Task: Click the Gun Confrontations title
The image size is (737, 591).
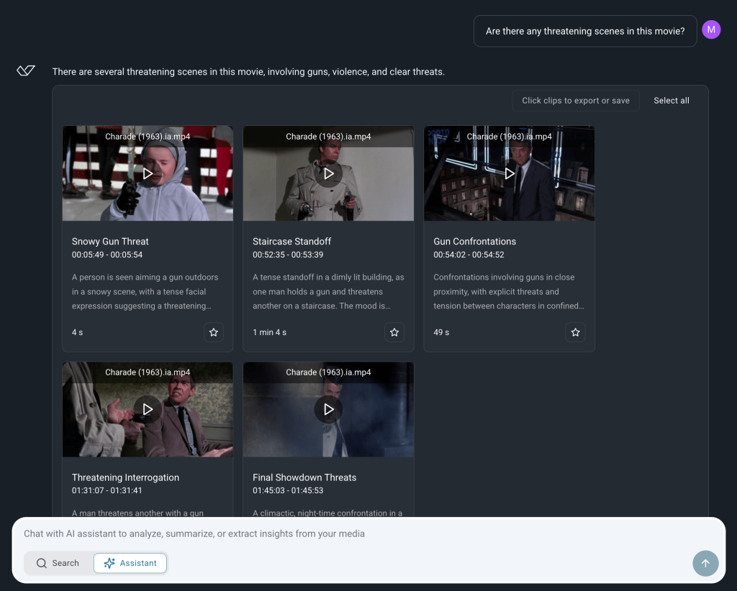Action: click(x=474, y=242)
